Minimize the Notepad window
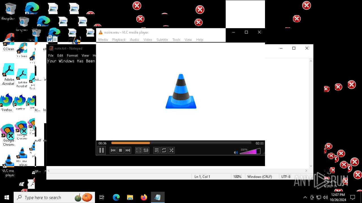This screenshot has width=362, height=203. (x=281, y=48)
